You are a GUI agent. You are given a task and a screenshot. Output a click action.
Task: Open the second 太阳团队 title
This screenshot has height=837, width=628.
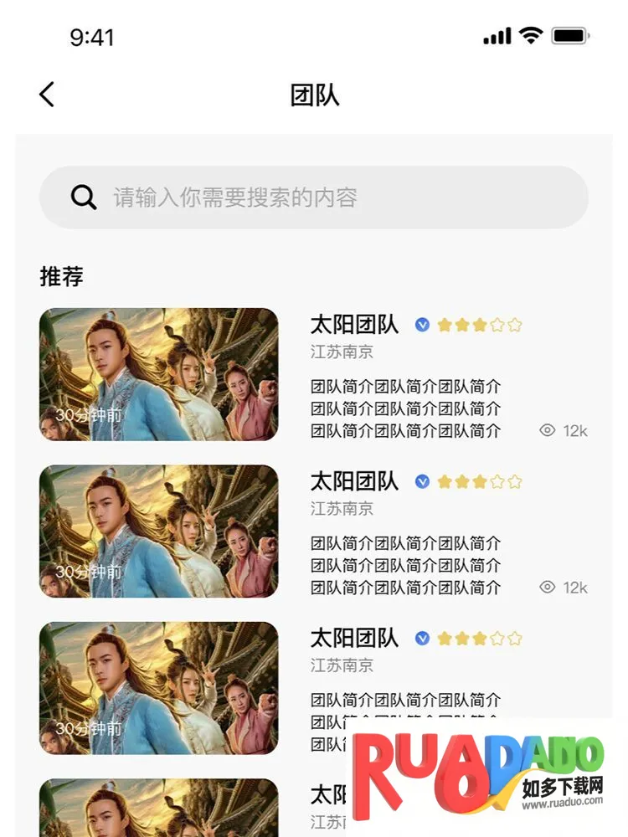(x=354, y=481)
